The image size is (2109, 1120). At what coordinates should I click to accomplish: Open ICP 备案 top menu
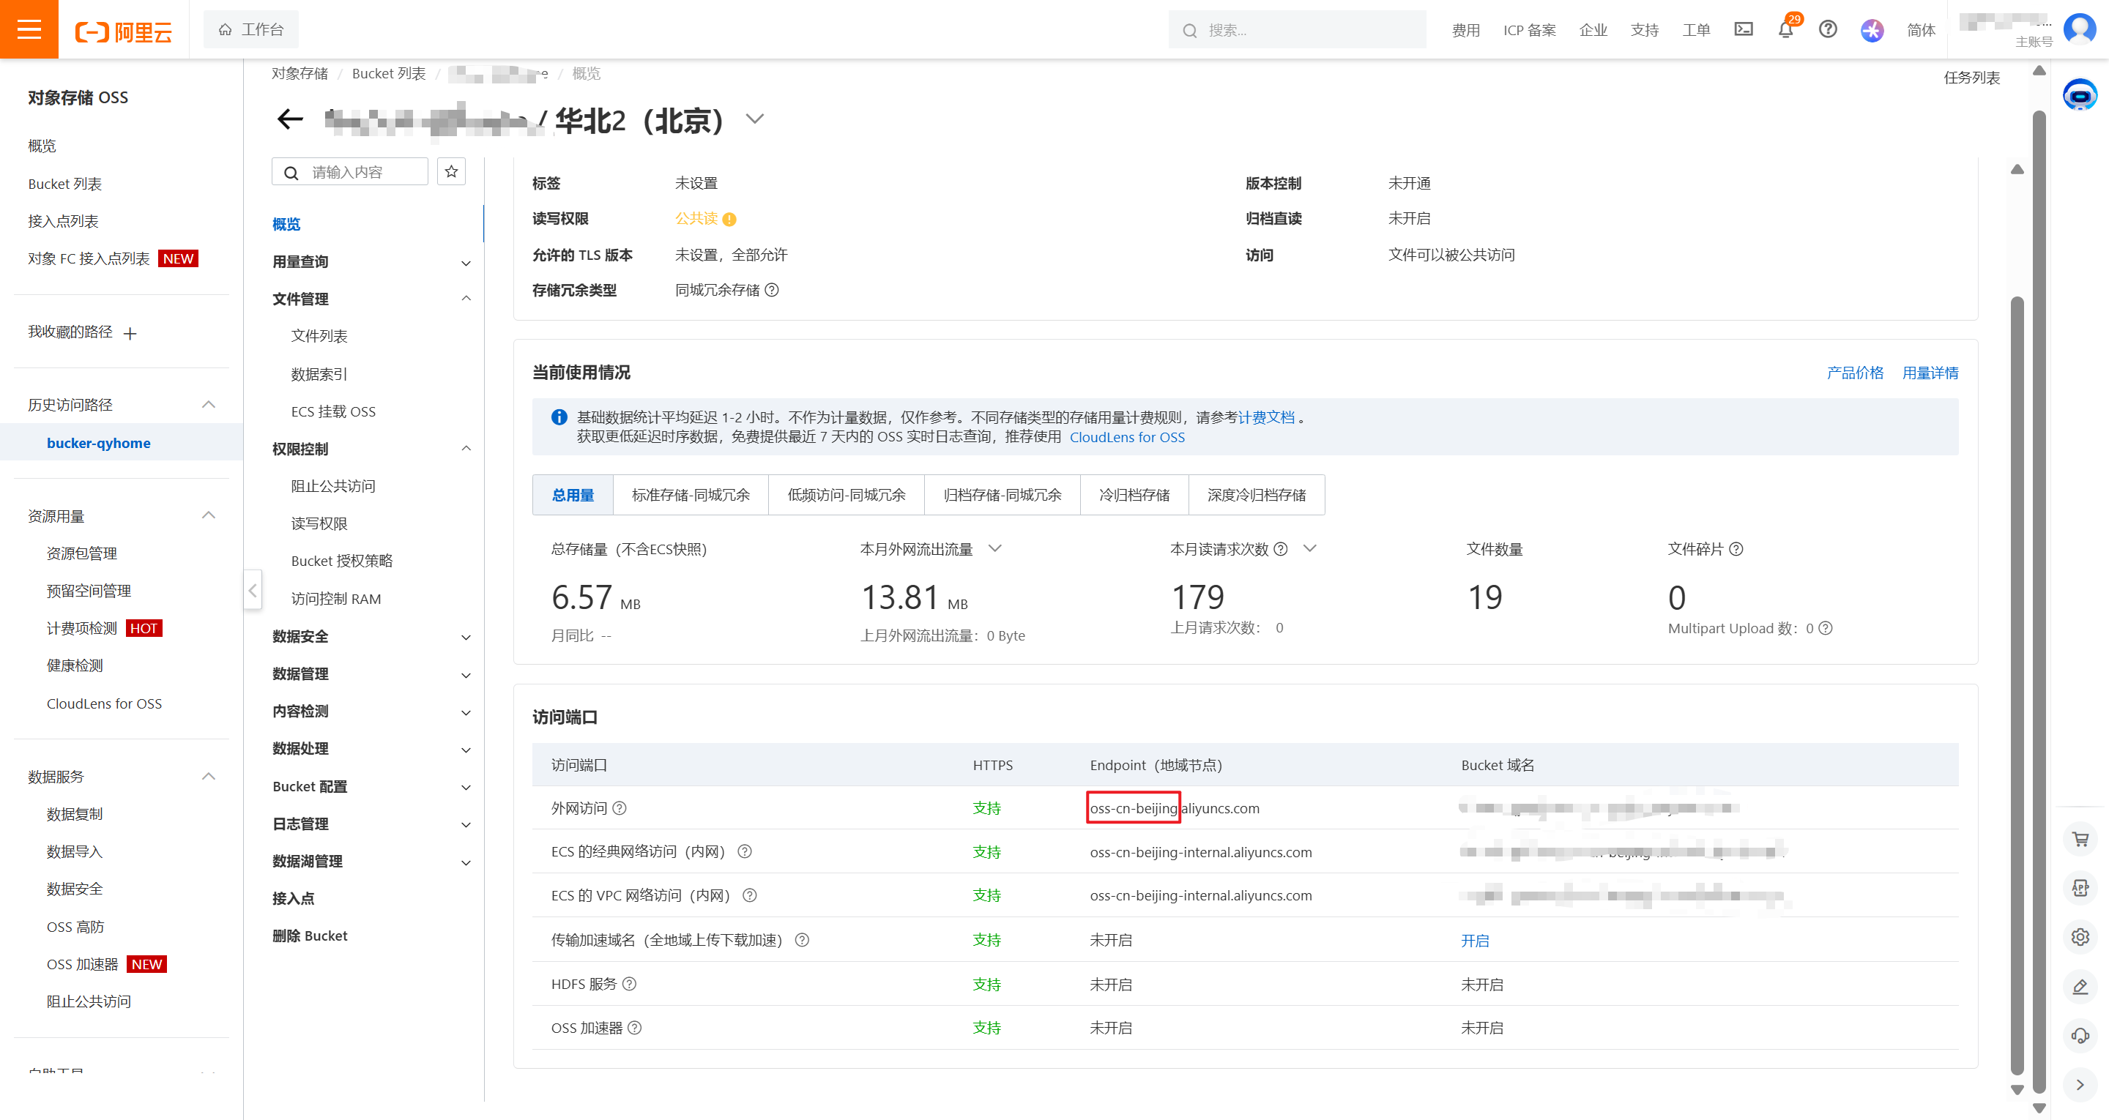(1528, 30)
